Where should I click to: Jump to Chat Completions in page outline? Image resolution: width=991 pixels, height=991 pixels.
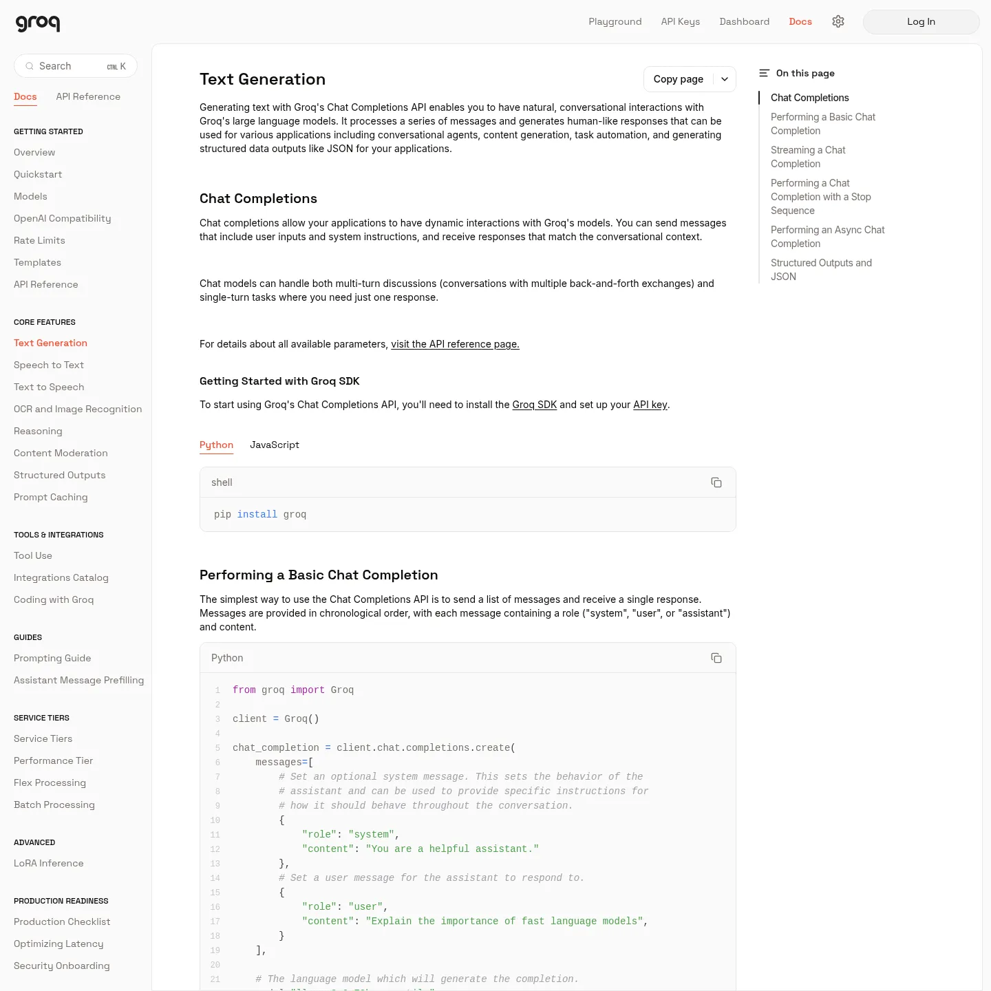[x=810, y=98]
